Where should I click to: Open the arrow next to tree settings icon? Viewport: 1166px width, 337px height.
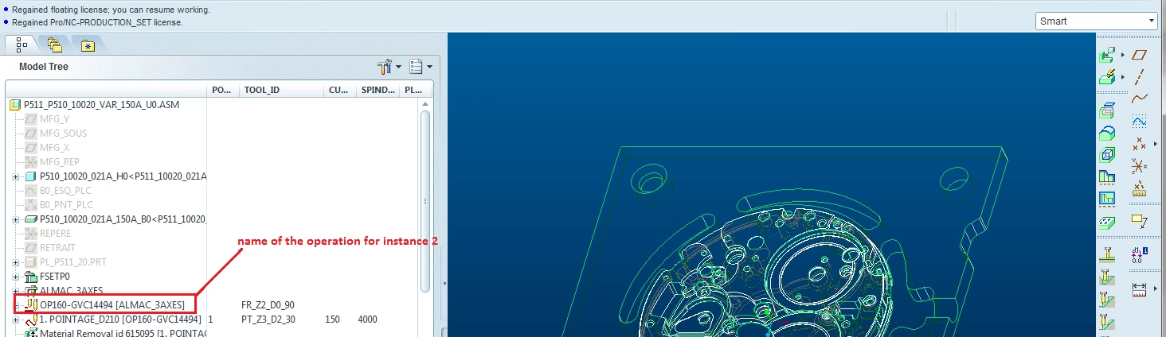[x=398, y=67]
